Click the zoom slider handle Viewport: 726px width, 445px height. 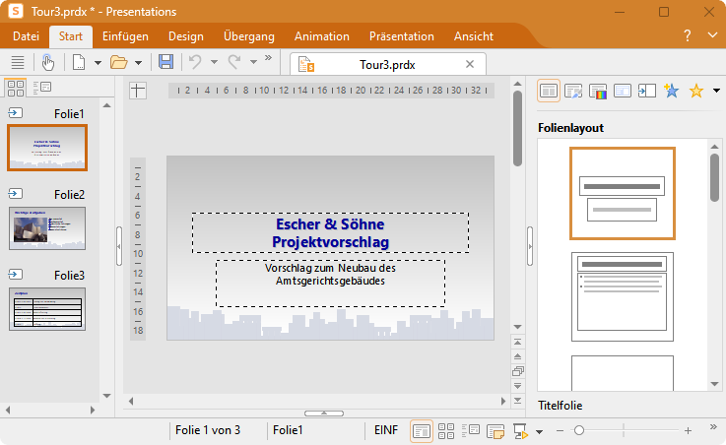[x=579, y=430]
